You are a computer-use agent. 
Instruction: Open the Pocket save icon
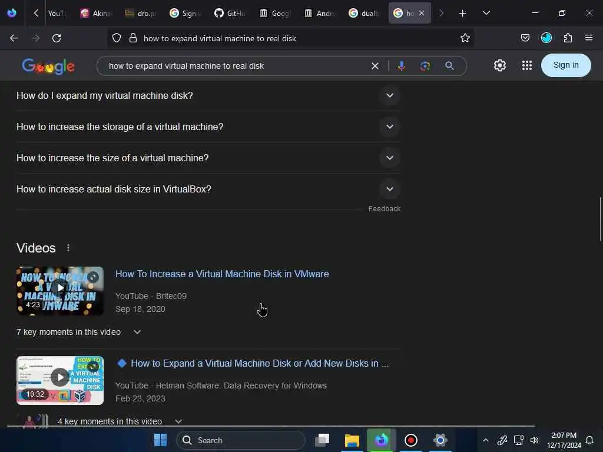click(525, 38)
